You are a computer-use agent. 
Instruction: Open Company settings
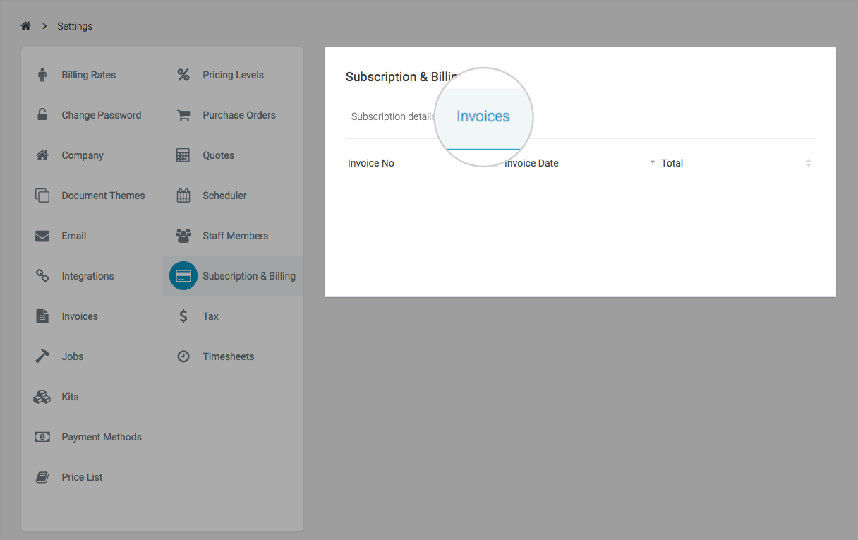pyautogui.click(x=83, y=155)
